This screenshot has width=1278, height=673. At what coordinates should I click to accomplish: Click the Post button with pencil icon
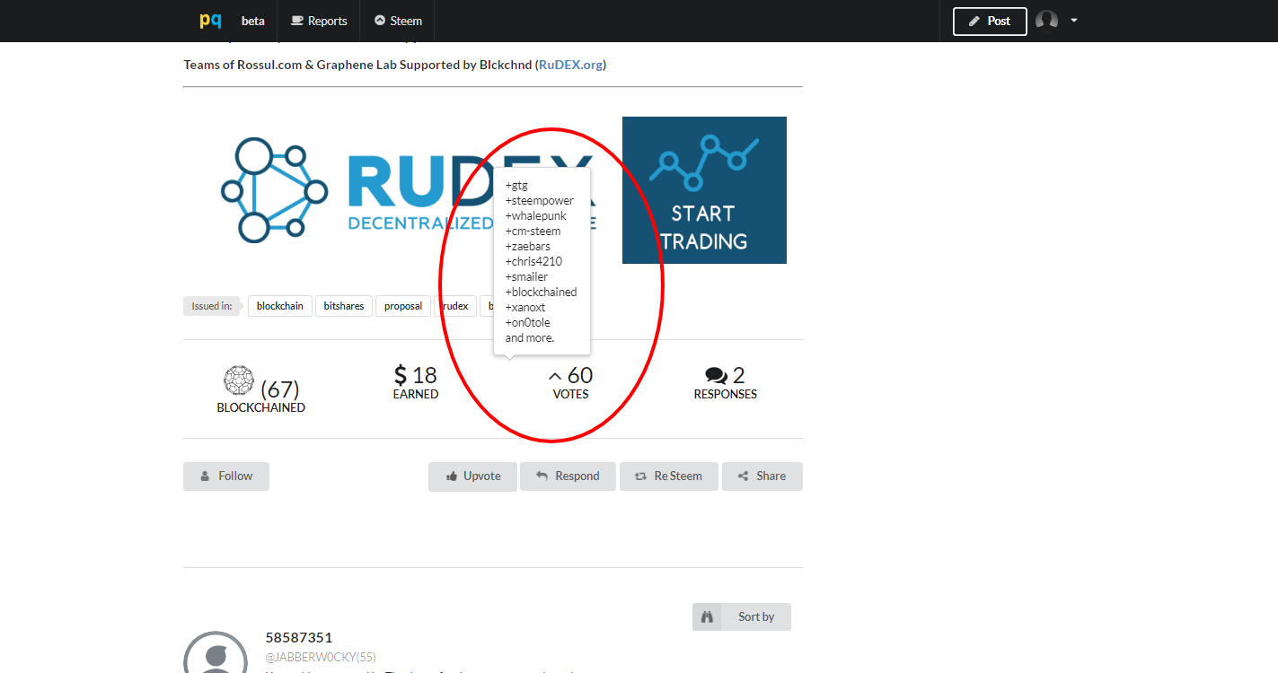click(x=990, y=21)
